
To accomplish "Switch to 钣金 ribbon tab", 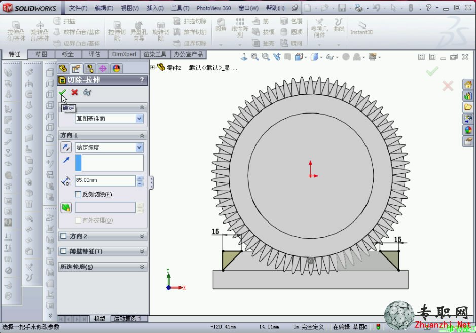I will click(x=68, y=54).
